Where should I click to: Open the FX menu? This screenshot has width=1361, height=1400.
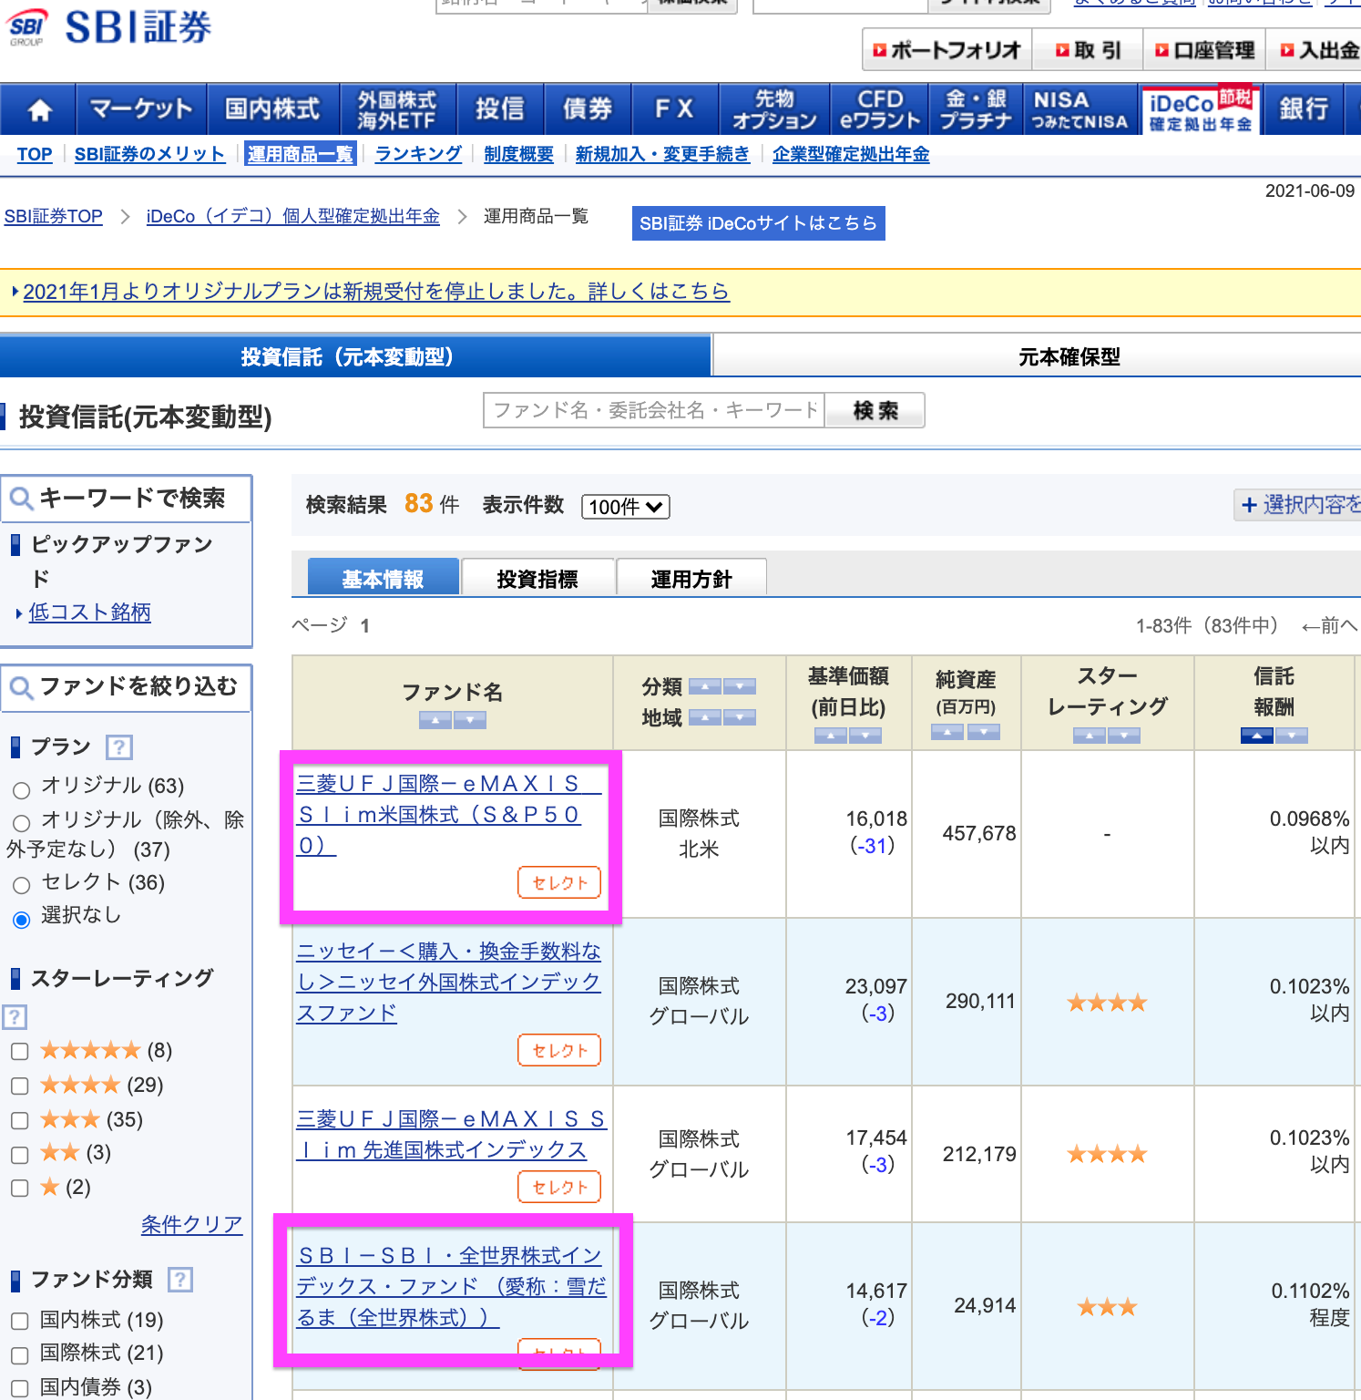[675, 109]
